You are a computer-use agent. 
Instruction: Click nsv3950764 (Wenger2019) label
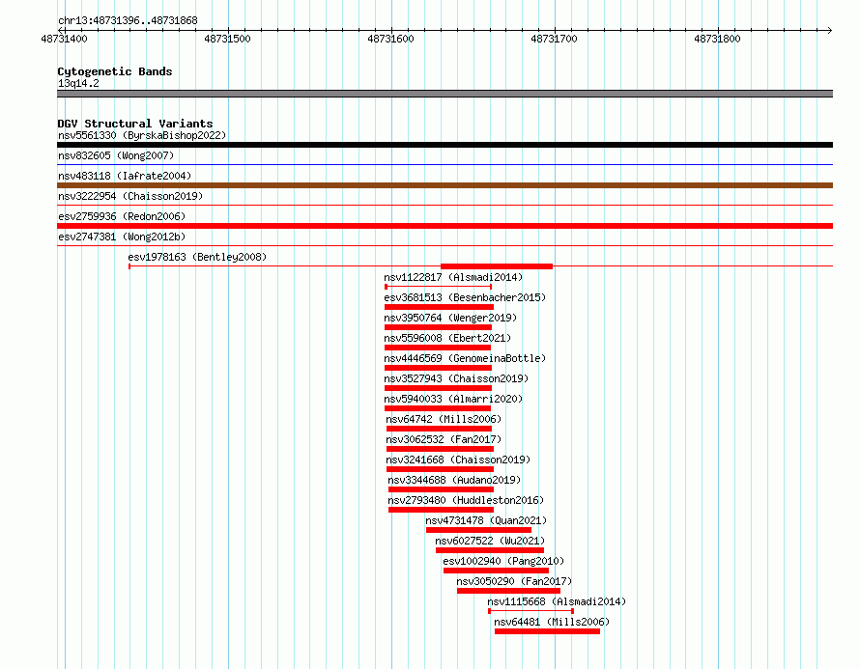point(450,318)
